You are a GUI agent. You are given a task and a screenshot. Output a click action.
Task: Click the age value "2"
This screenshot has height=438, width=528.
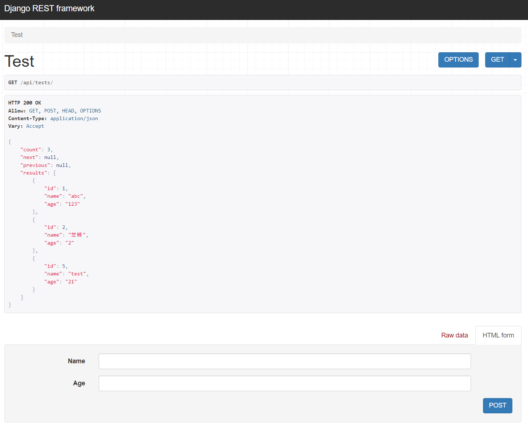click(70, 243)
